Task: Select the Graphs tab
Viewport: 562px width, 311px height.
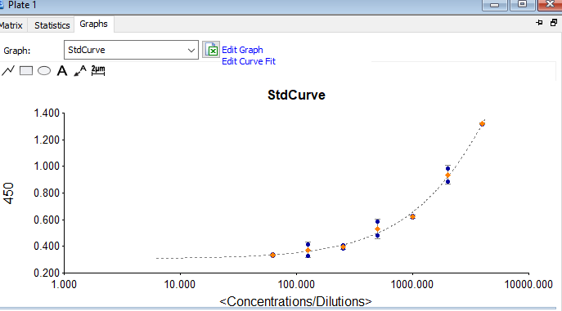Action: click(x=93, y=24)
